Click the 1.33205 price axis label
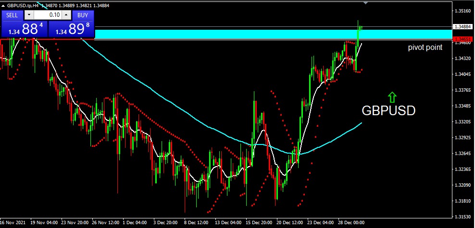Viewport: 475px width, 228px height. tap(462, 122)
